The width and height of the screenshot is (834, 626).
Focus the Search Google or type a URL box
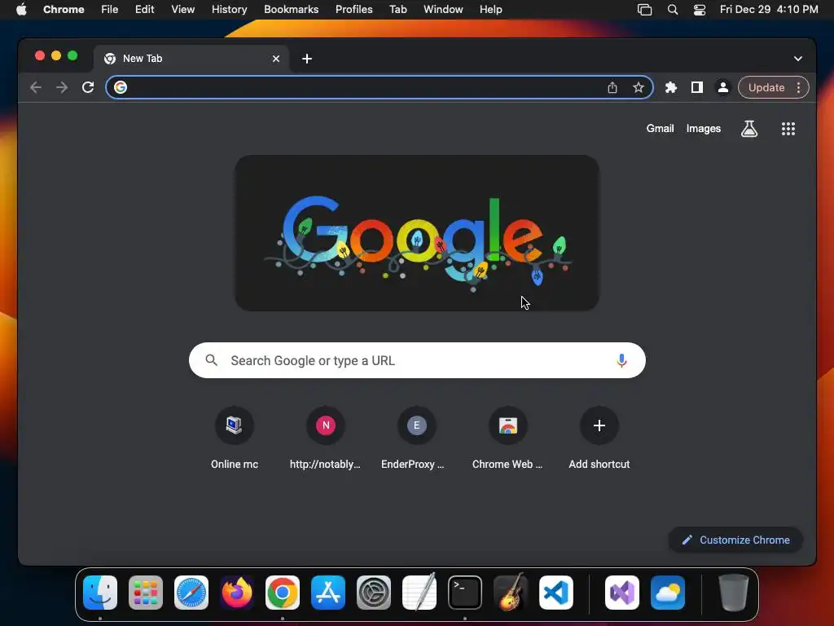point(417,360)
